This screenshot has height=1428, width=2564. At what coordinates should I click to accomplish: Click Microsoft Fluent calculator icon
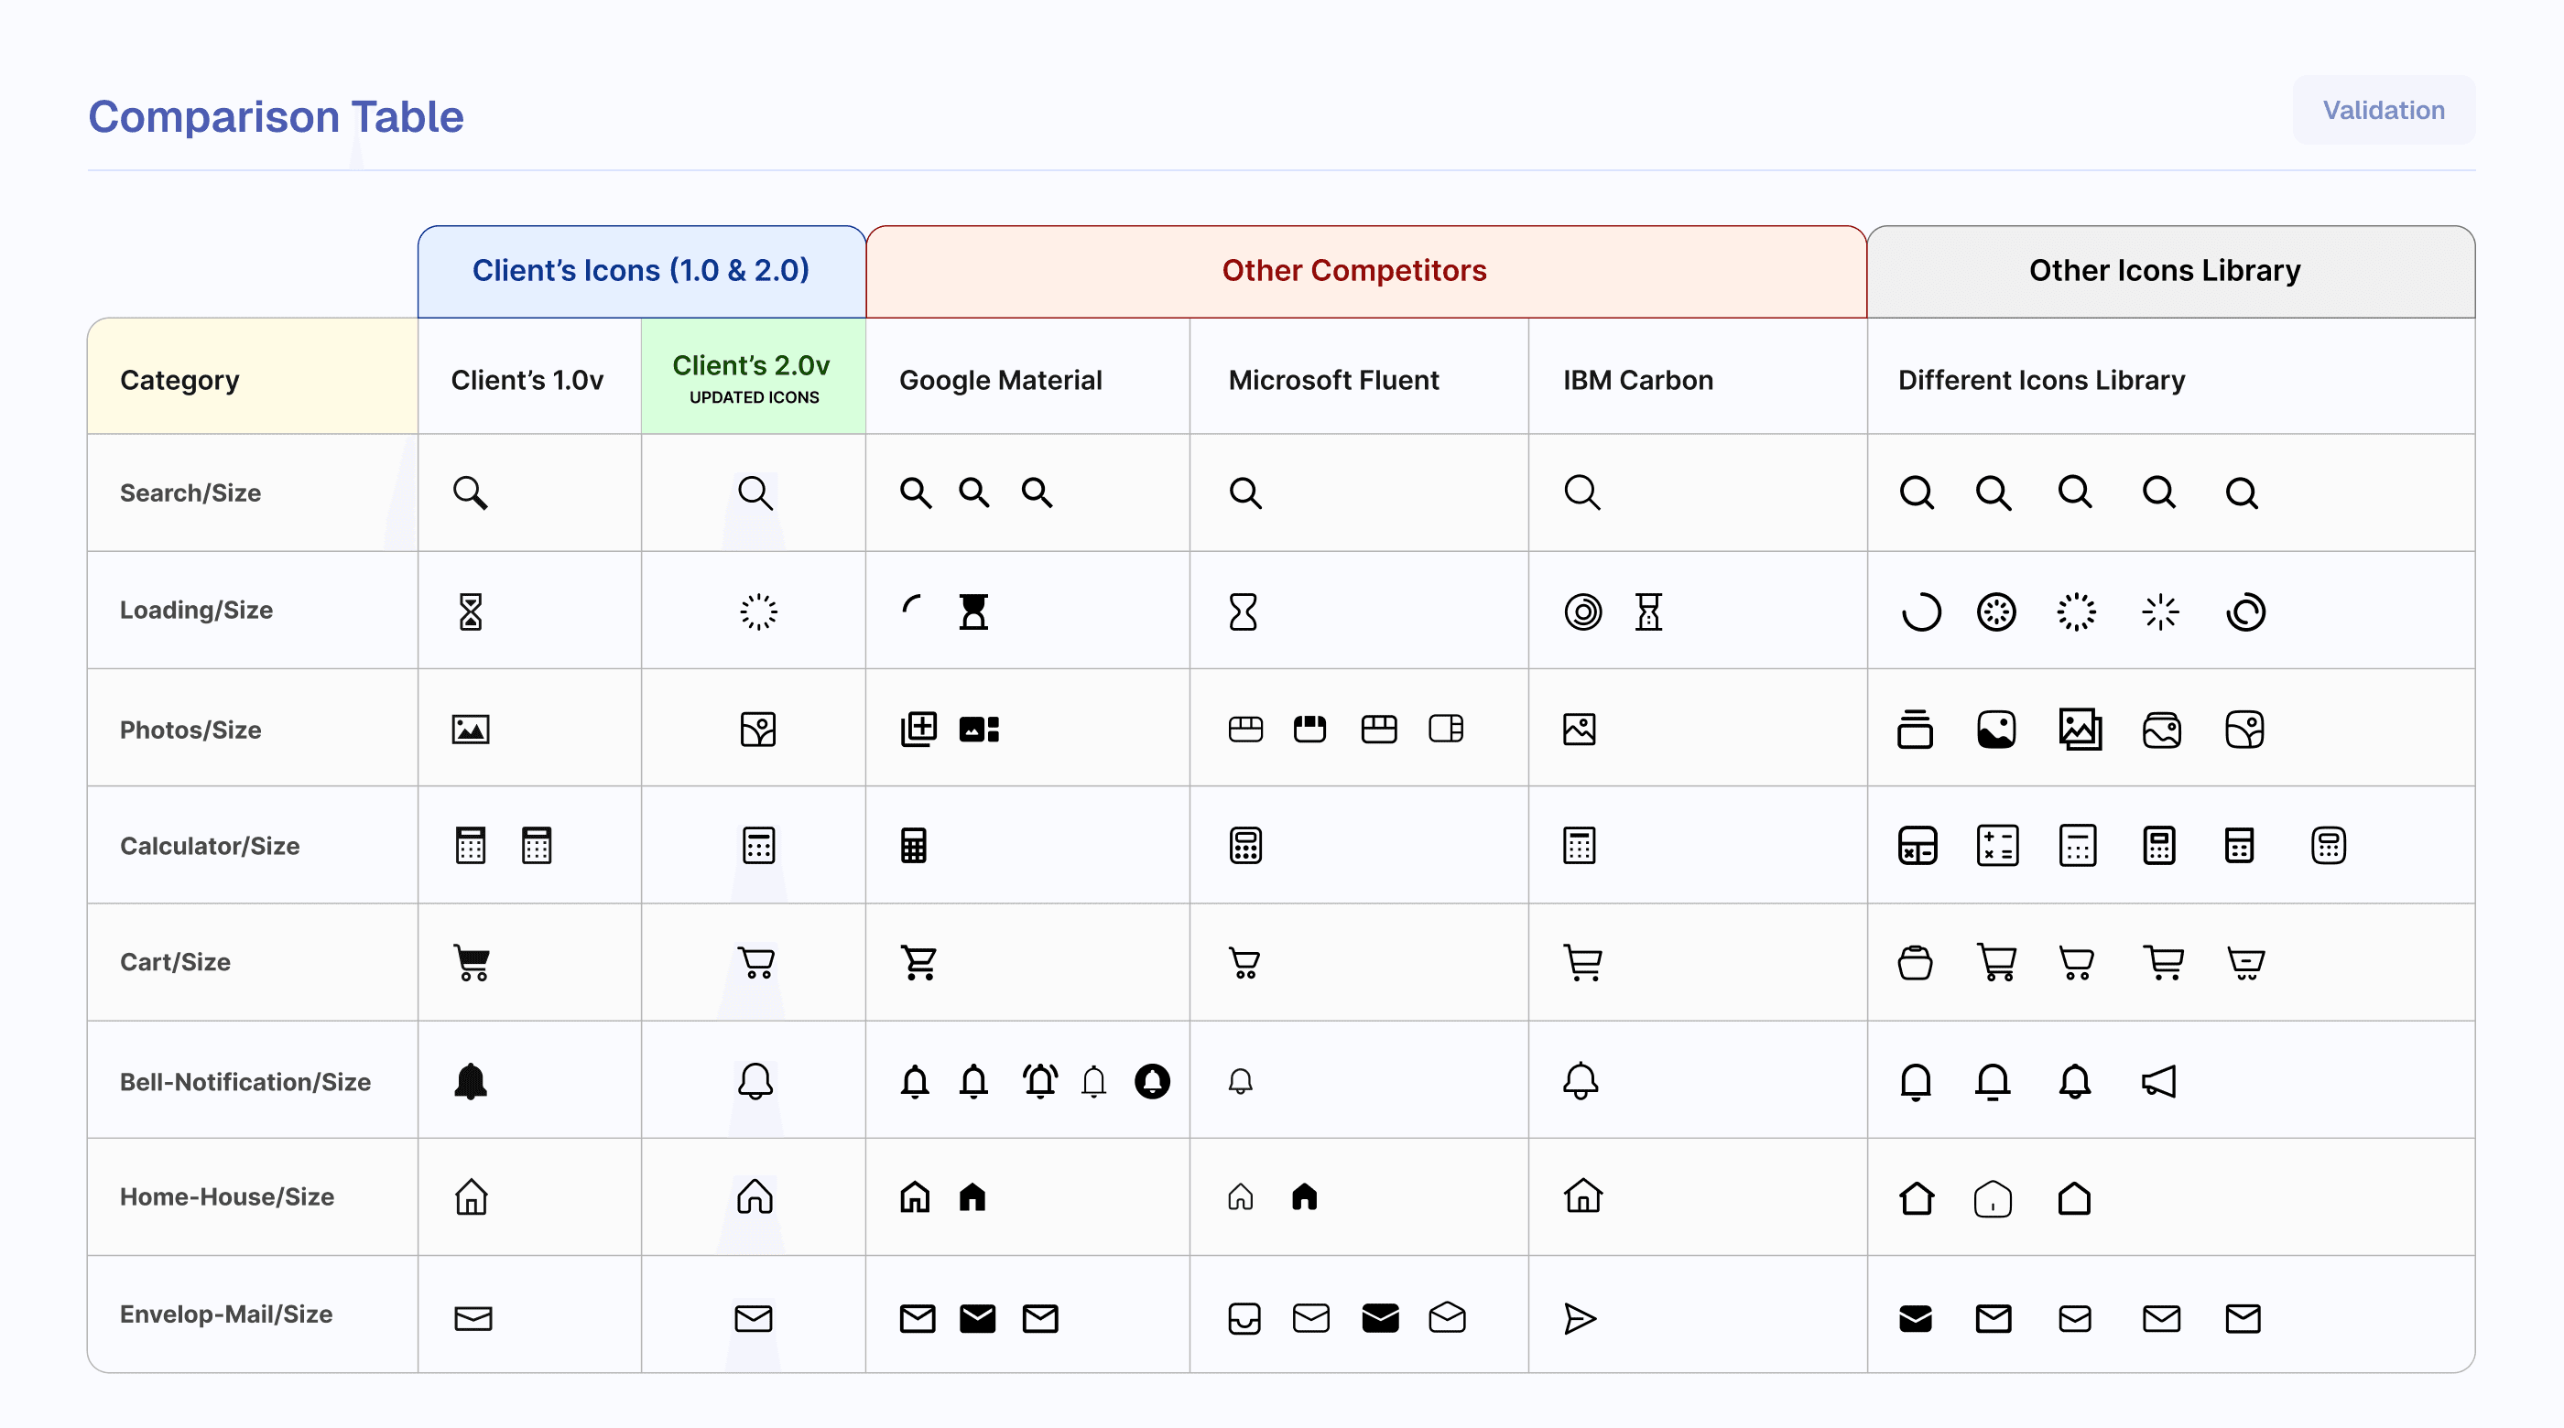[x=1244, y=845]
